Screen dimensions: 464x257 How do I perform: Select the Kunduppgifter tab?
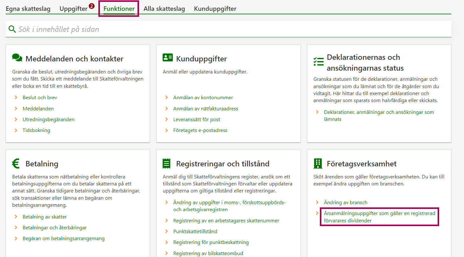[215, 9]
